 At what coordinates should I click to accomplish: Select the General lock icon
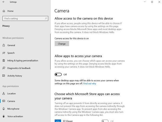(4, 46)
